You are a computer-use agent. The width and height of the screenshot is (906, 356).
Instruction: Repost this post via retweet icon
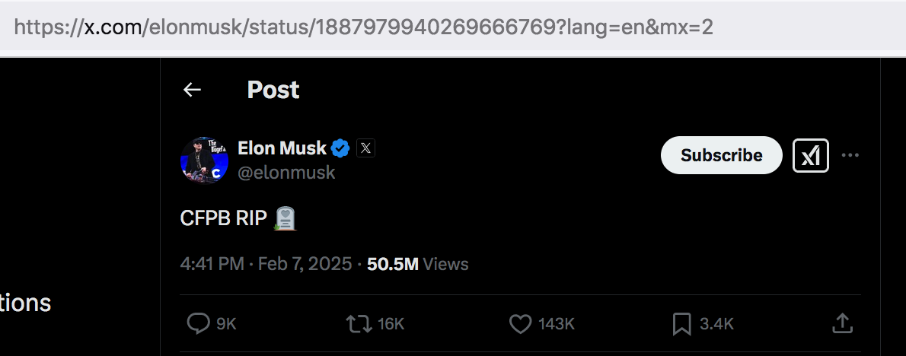359,324
